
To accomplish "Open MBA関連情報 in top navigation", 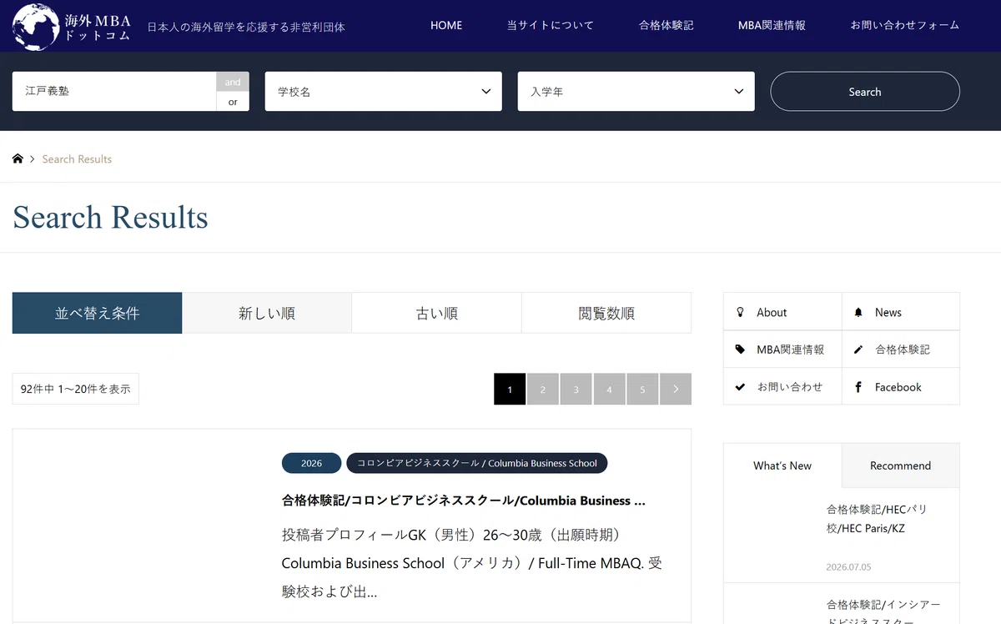I will 772,25.
